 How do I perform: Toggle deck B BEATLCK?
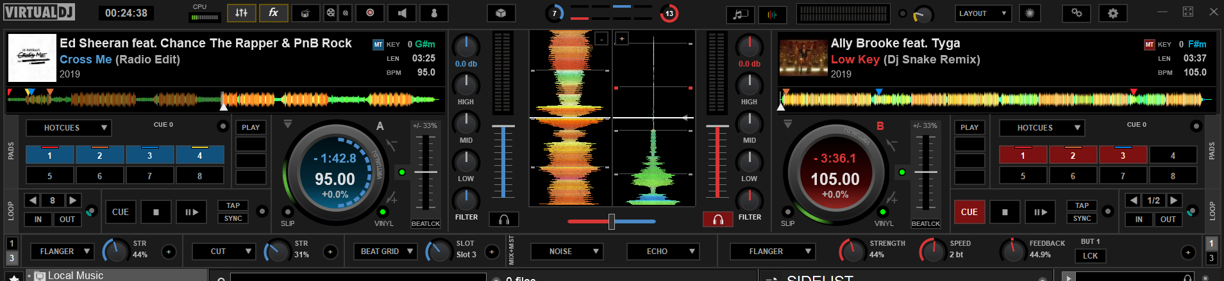(926, 223)
